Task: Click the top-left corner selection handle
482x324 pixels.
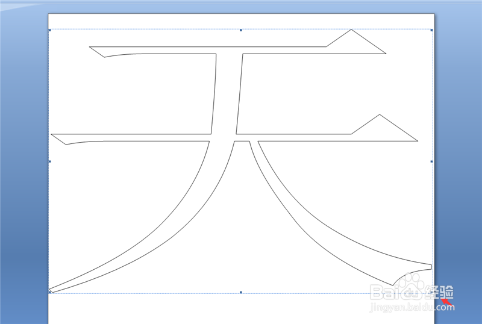Action: coord(49,30)
